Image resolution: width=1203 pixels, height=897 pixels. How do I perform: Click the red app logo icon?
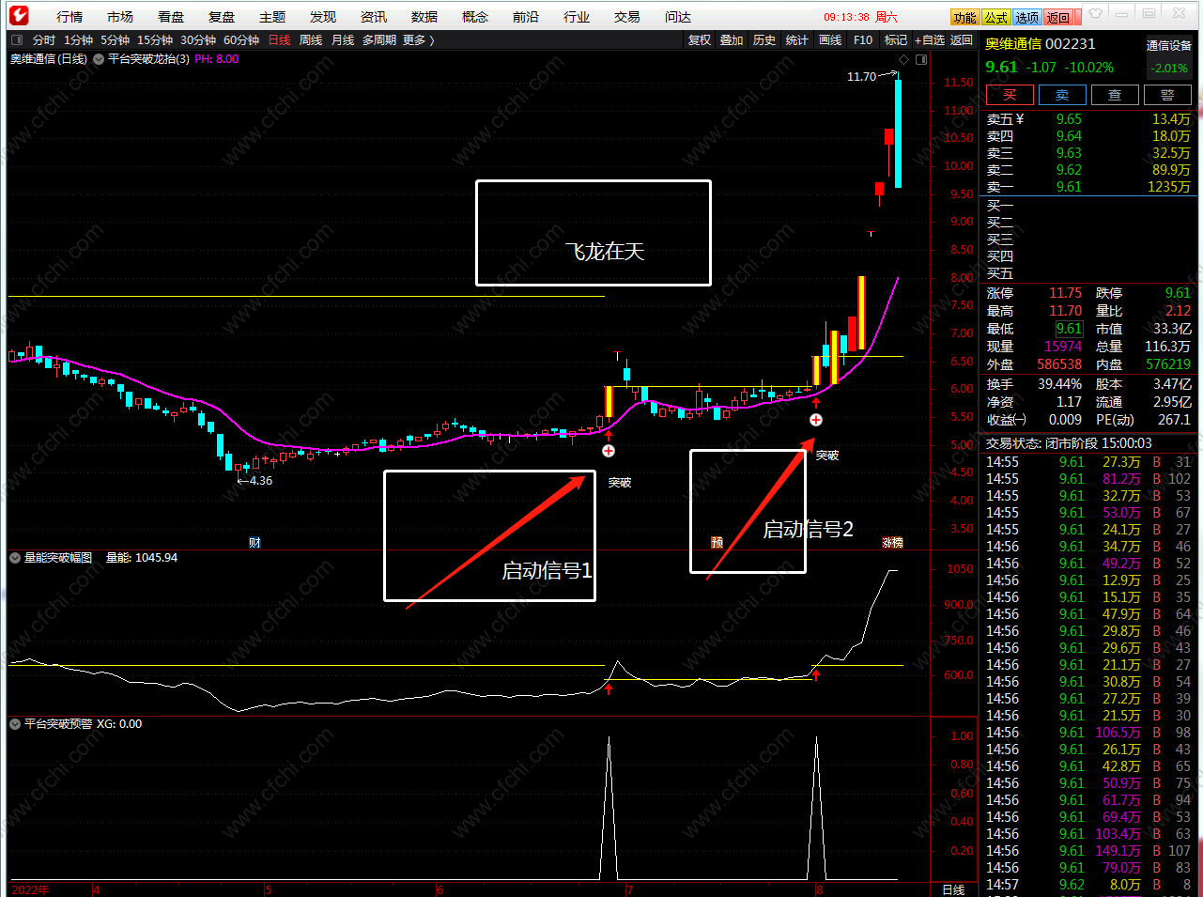pyautogui.click(x=19, y=16)
